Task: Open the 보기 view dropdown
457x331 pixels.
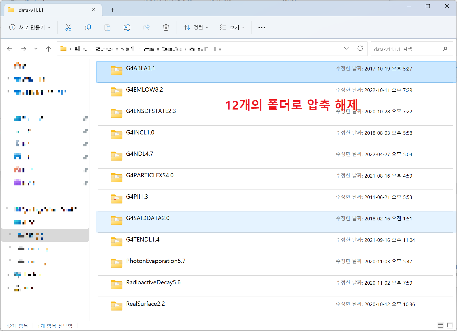Action: click(232, 27)
